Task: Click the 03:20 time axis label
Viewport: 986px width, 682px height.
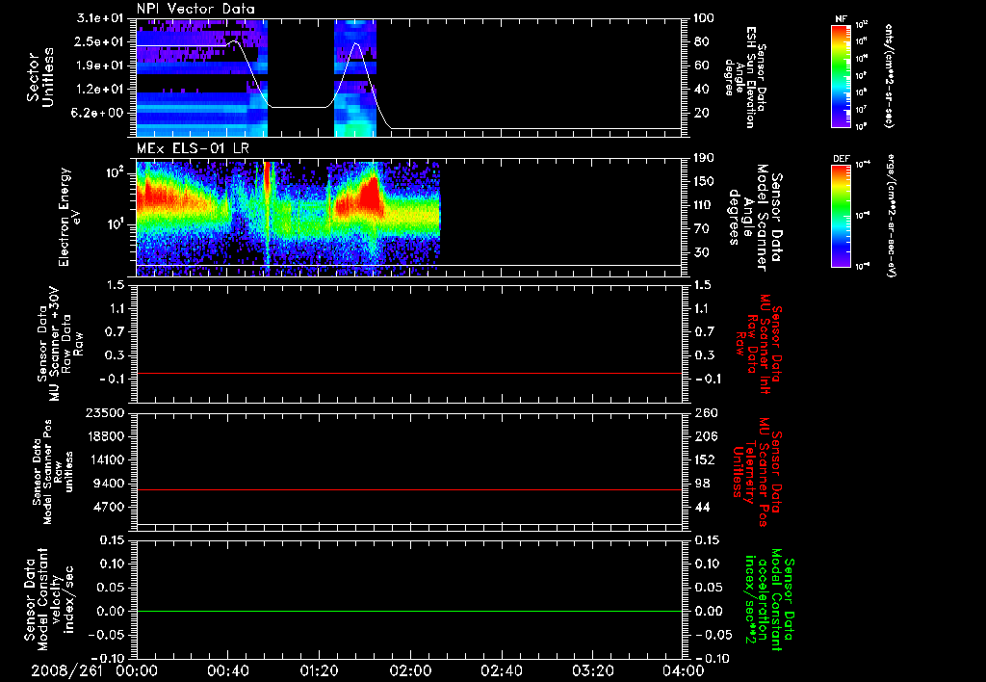Action: 592,671
